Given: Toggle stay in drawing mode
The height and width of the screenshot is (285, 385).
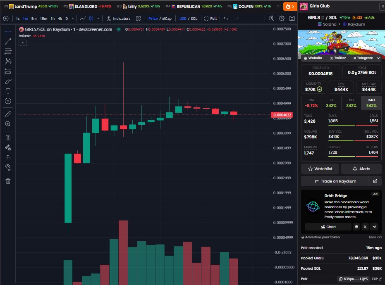Looking at the screenshot, I should coord(8,147).
